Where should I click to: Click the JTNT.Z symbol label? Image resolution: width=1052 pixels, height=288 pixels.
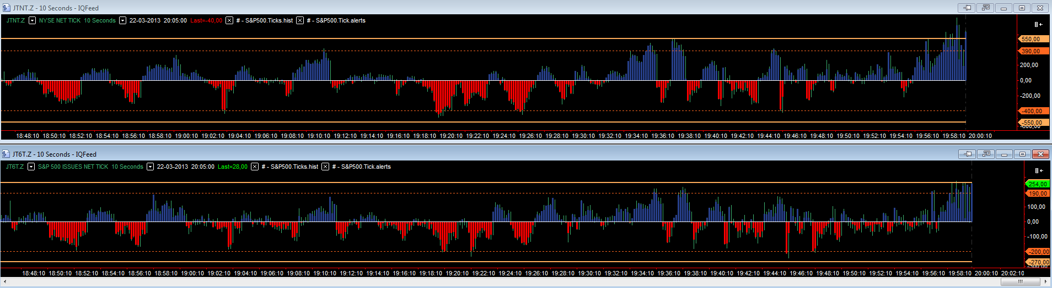click(x=15, y=20)
